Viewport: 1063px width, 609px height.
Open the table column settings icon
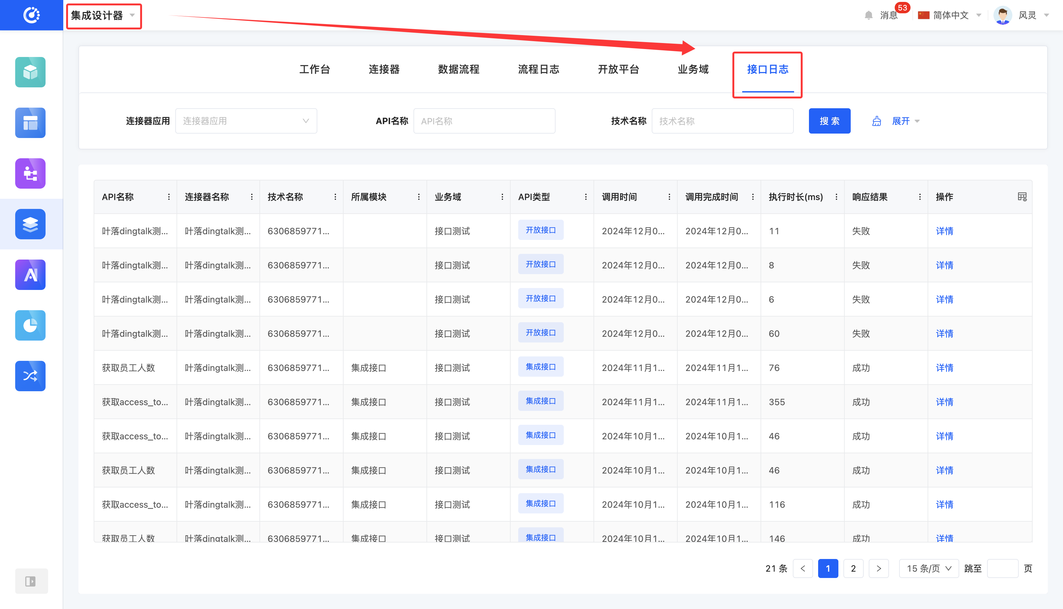[1022, 197]
